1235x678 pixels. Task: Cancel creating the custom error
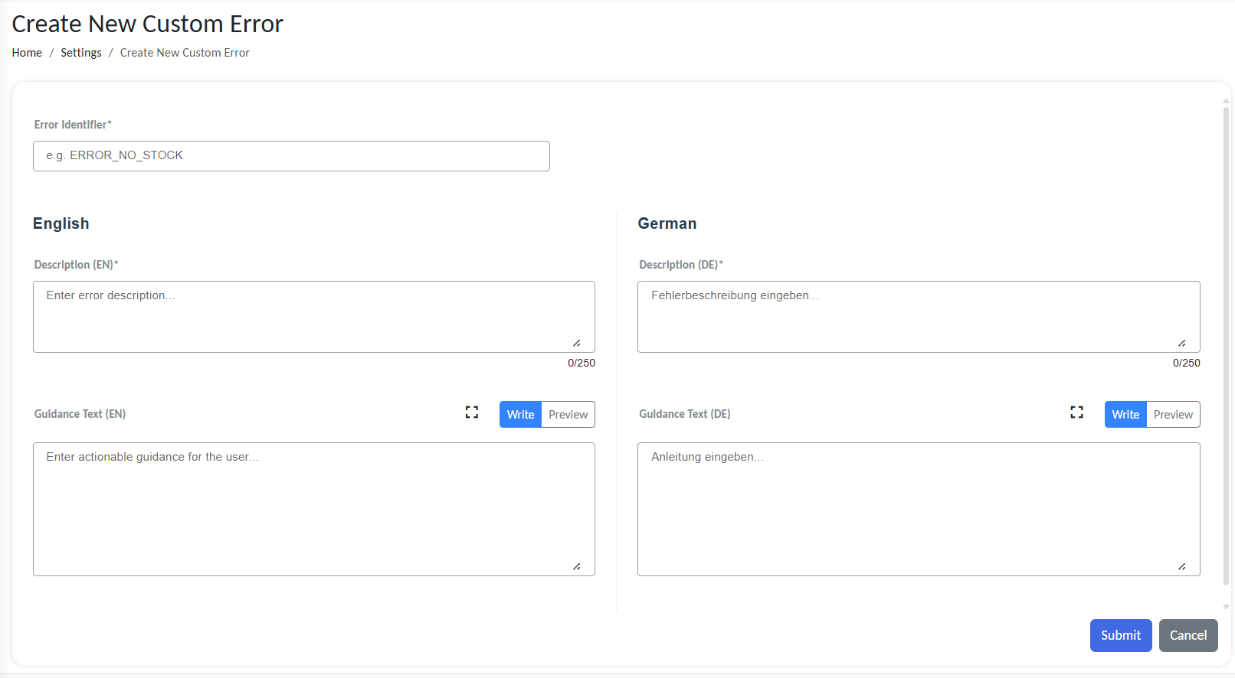click(1187, 635)
